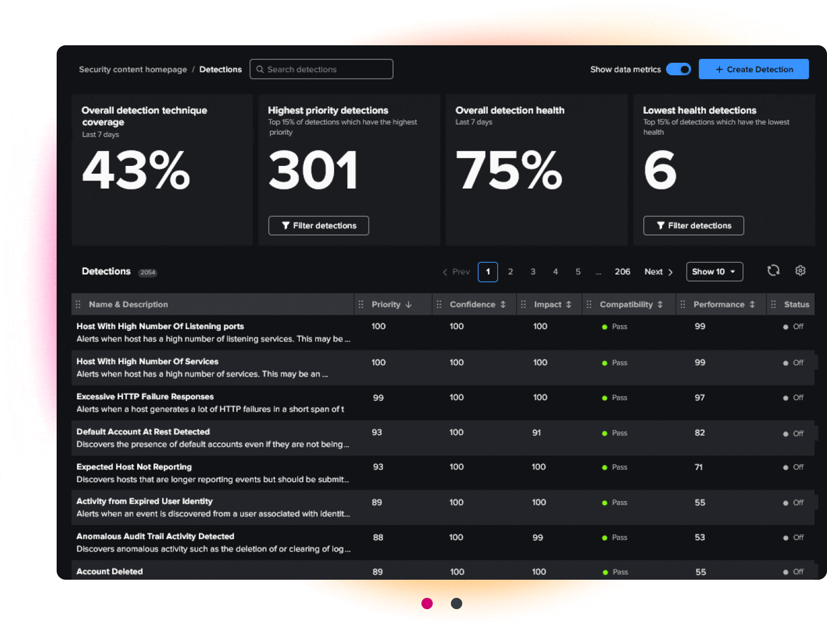Open the table settings gear icon
This screenshot has width=827, height=625.
tap(800, 271)
